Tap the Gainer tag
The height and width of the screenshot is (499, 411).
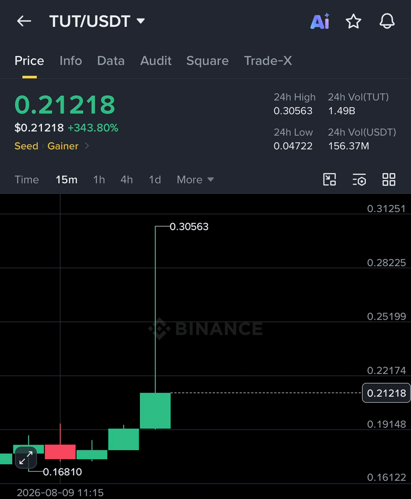[x=63, y=146]
